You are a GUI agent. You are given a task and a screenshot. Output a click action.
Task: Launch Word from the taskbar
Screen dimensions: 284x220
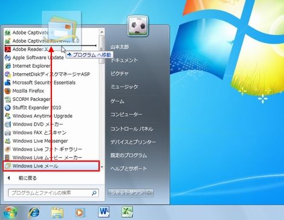(104, 212)
